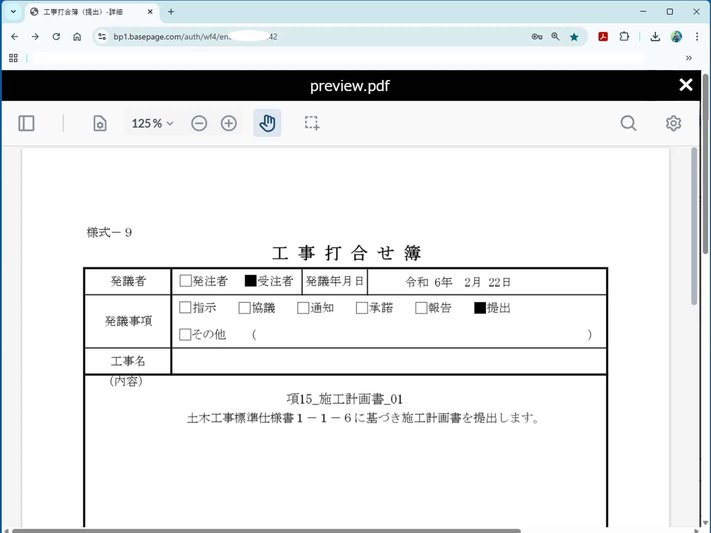View site information icon

click(x=102, y=37)
